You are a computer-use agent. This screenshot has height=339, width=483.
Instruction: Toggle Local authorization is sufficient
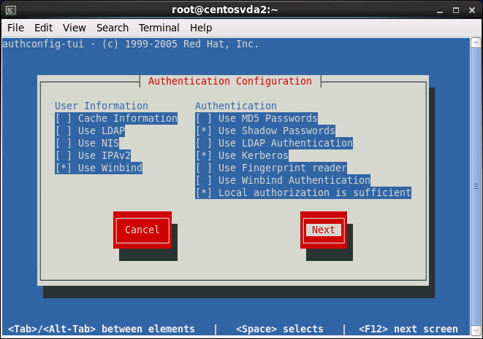pos(303,192)
